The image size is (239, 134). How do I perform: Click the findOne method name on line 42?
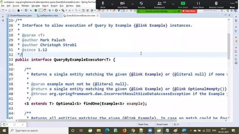[x=91, y=103]
